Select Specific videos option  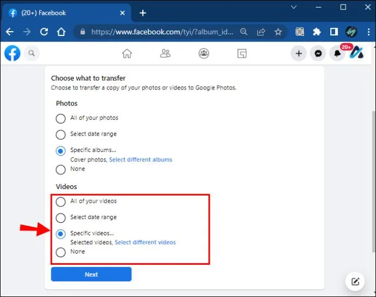click(60, 234)
